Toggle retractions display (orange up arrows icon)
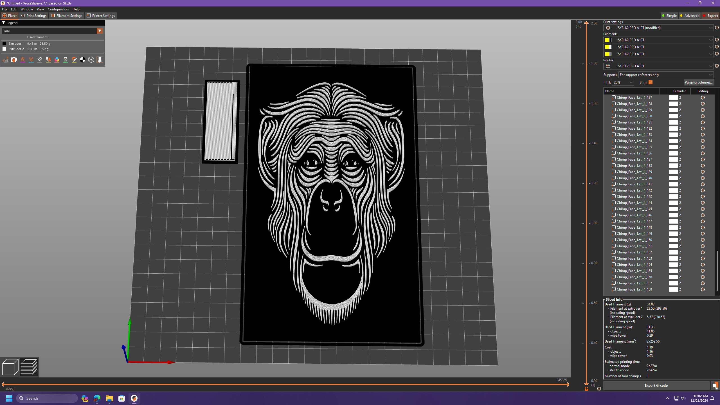This screenshot has height=405, width=720. tap(22, 60)
